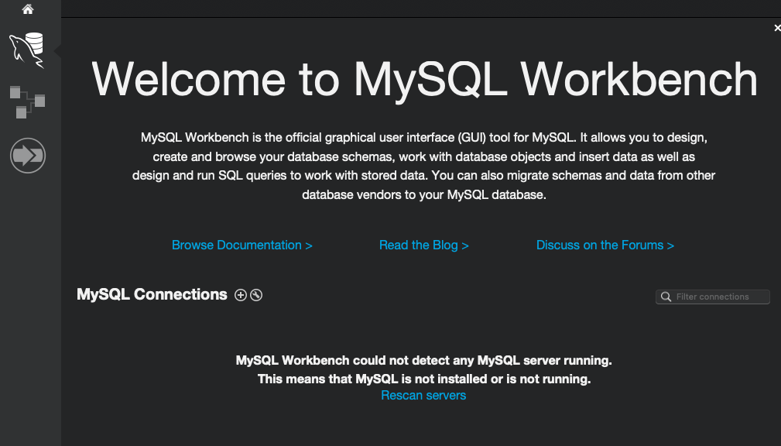
Task: Manage connections with the wrench icon
Action: pyautogui.click(x=256, y=295)
